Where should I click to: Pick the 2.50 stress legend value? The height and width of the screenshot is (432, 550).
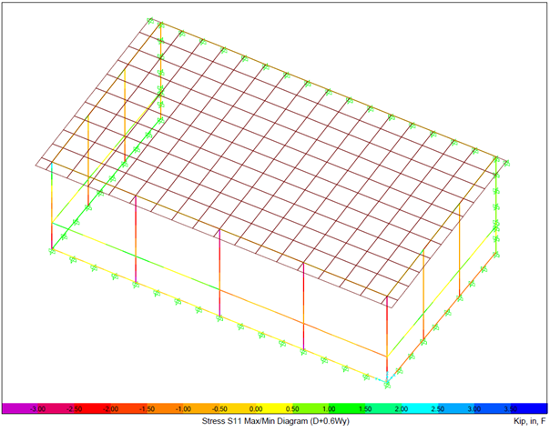click(x=438, y=409)
